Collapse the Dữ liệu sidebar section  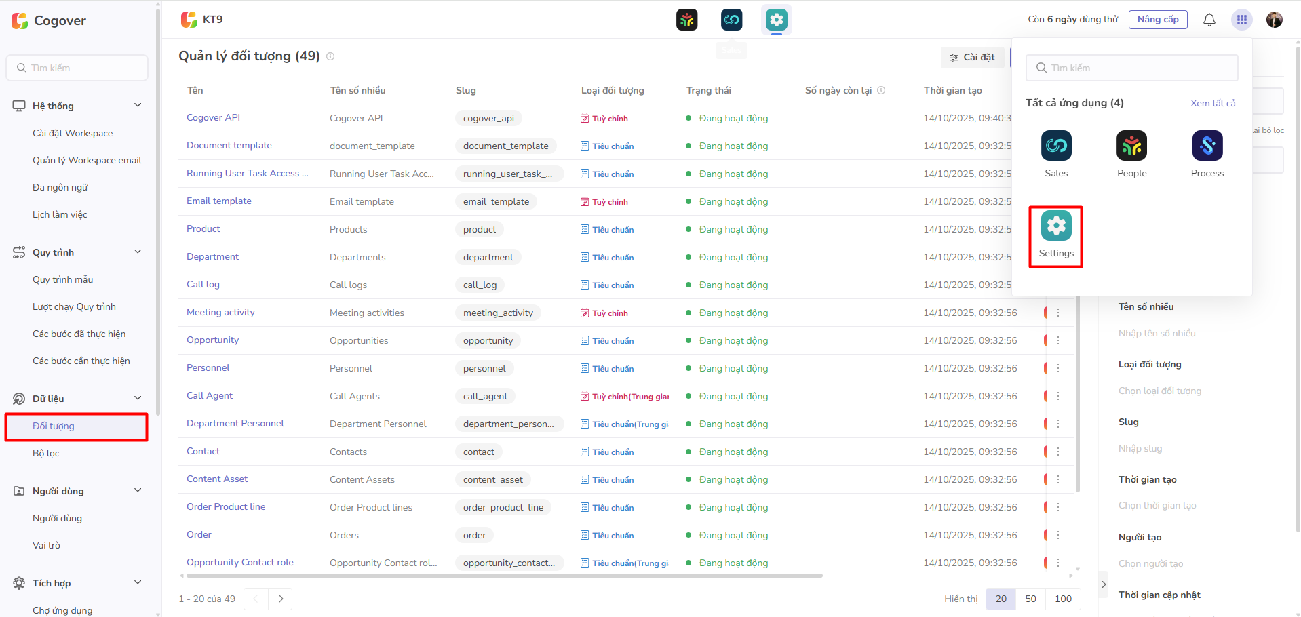[x=138, y=398]
